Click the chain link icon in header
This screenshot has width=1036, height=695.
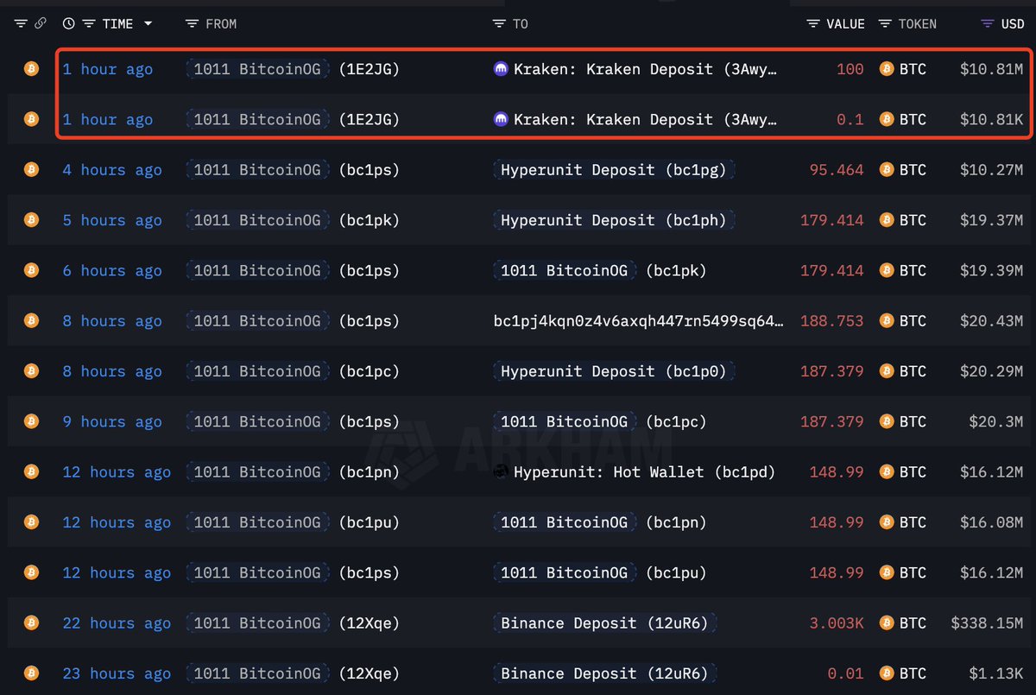(40, 24)
